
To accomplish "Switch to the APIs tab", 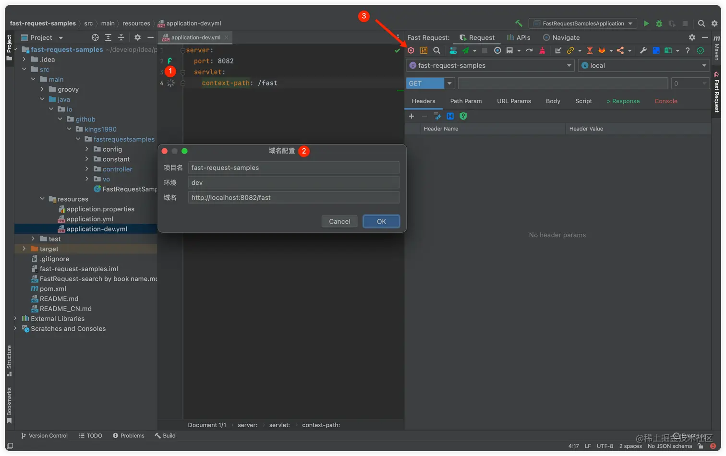I will point(519,37).
